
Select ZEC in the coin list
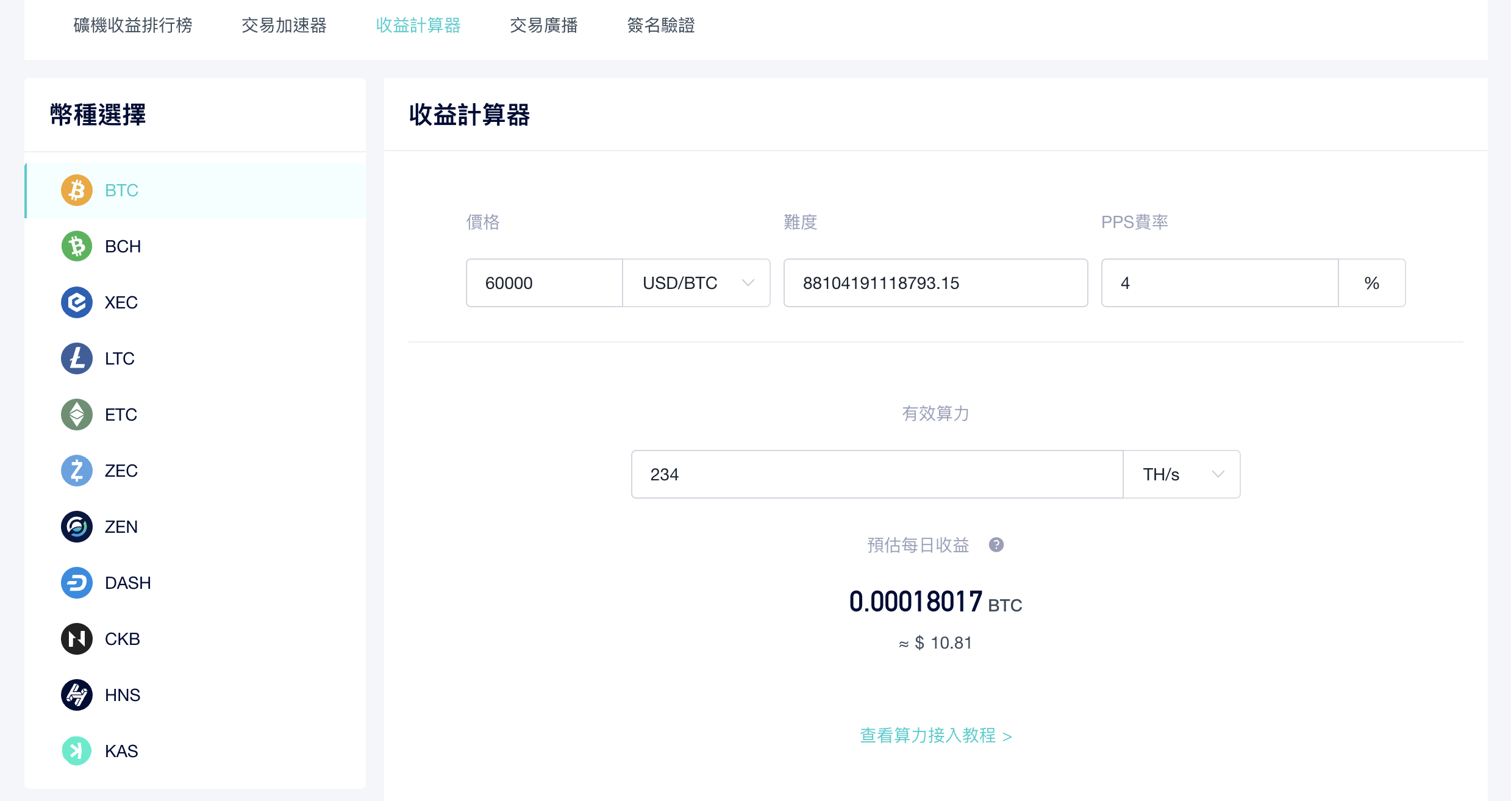195,471
